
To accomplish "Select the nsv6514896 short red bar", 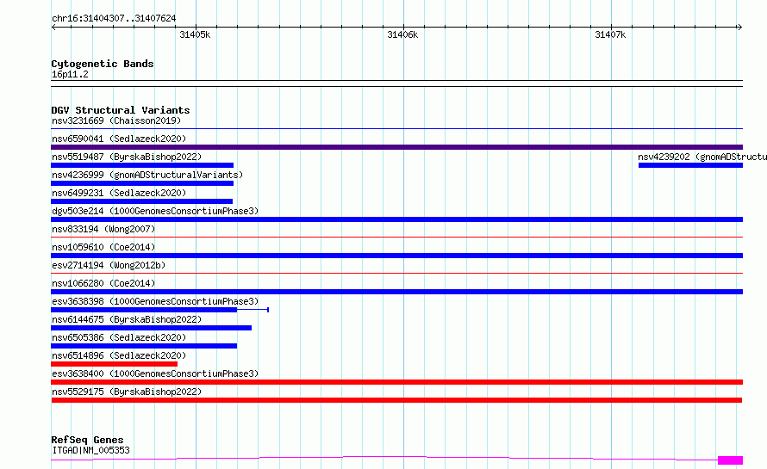I will [114, 364].
